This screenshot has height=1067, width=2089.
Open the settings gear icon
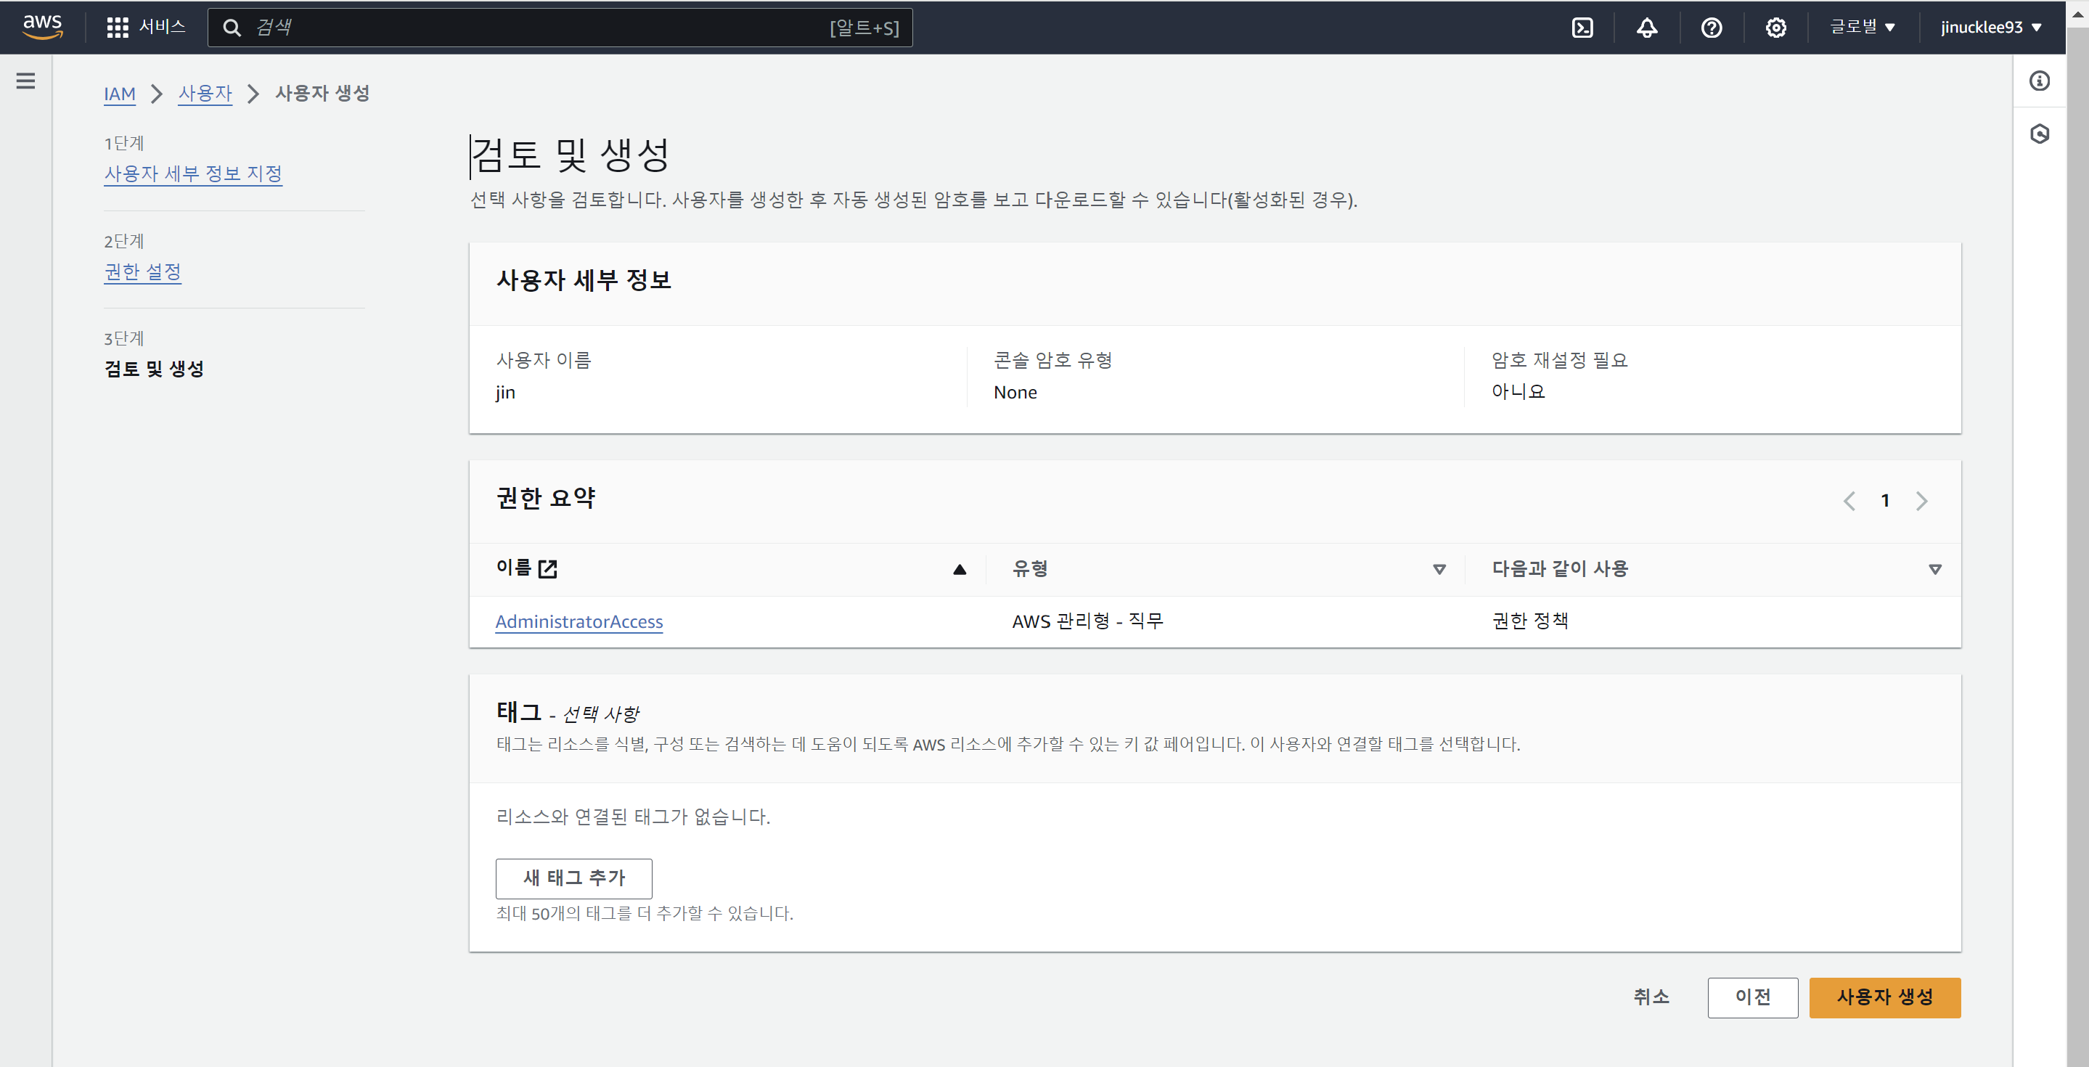pos(1775,28)
